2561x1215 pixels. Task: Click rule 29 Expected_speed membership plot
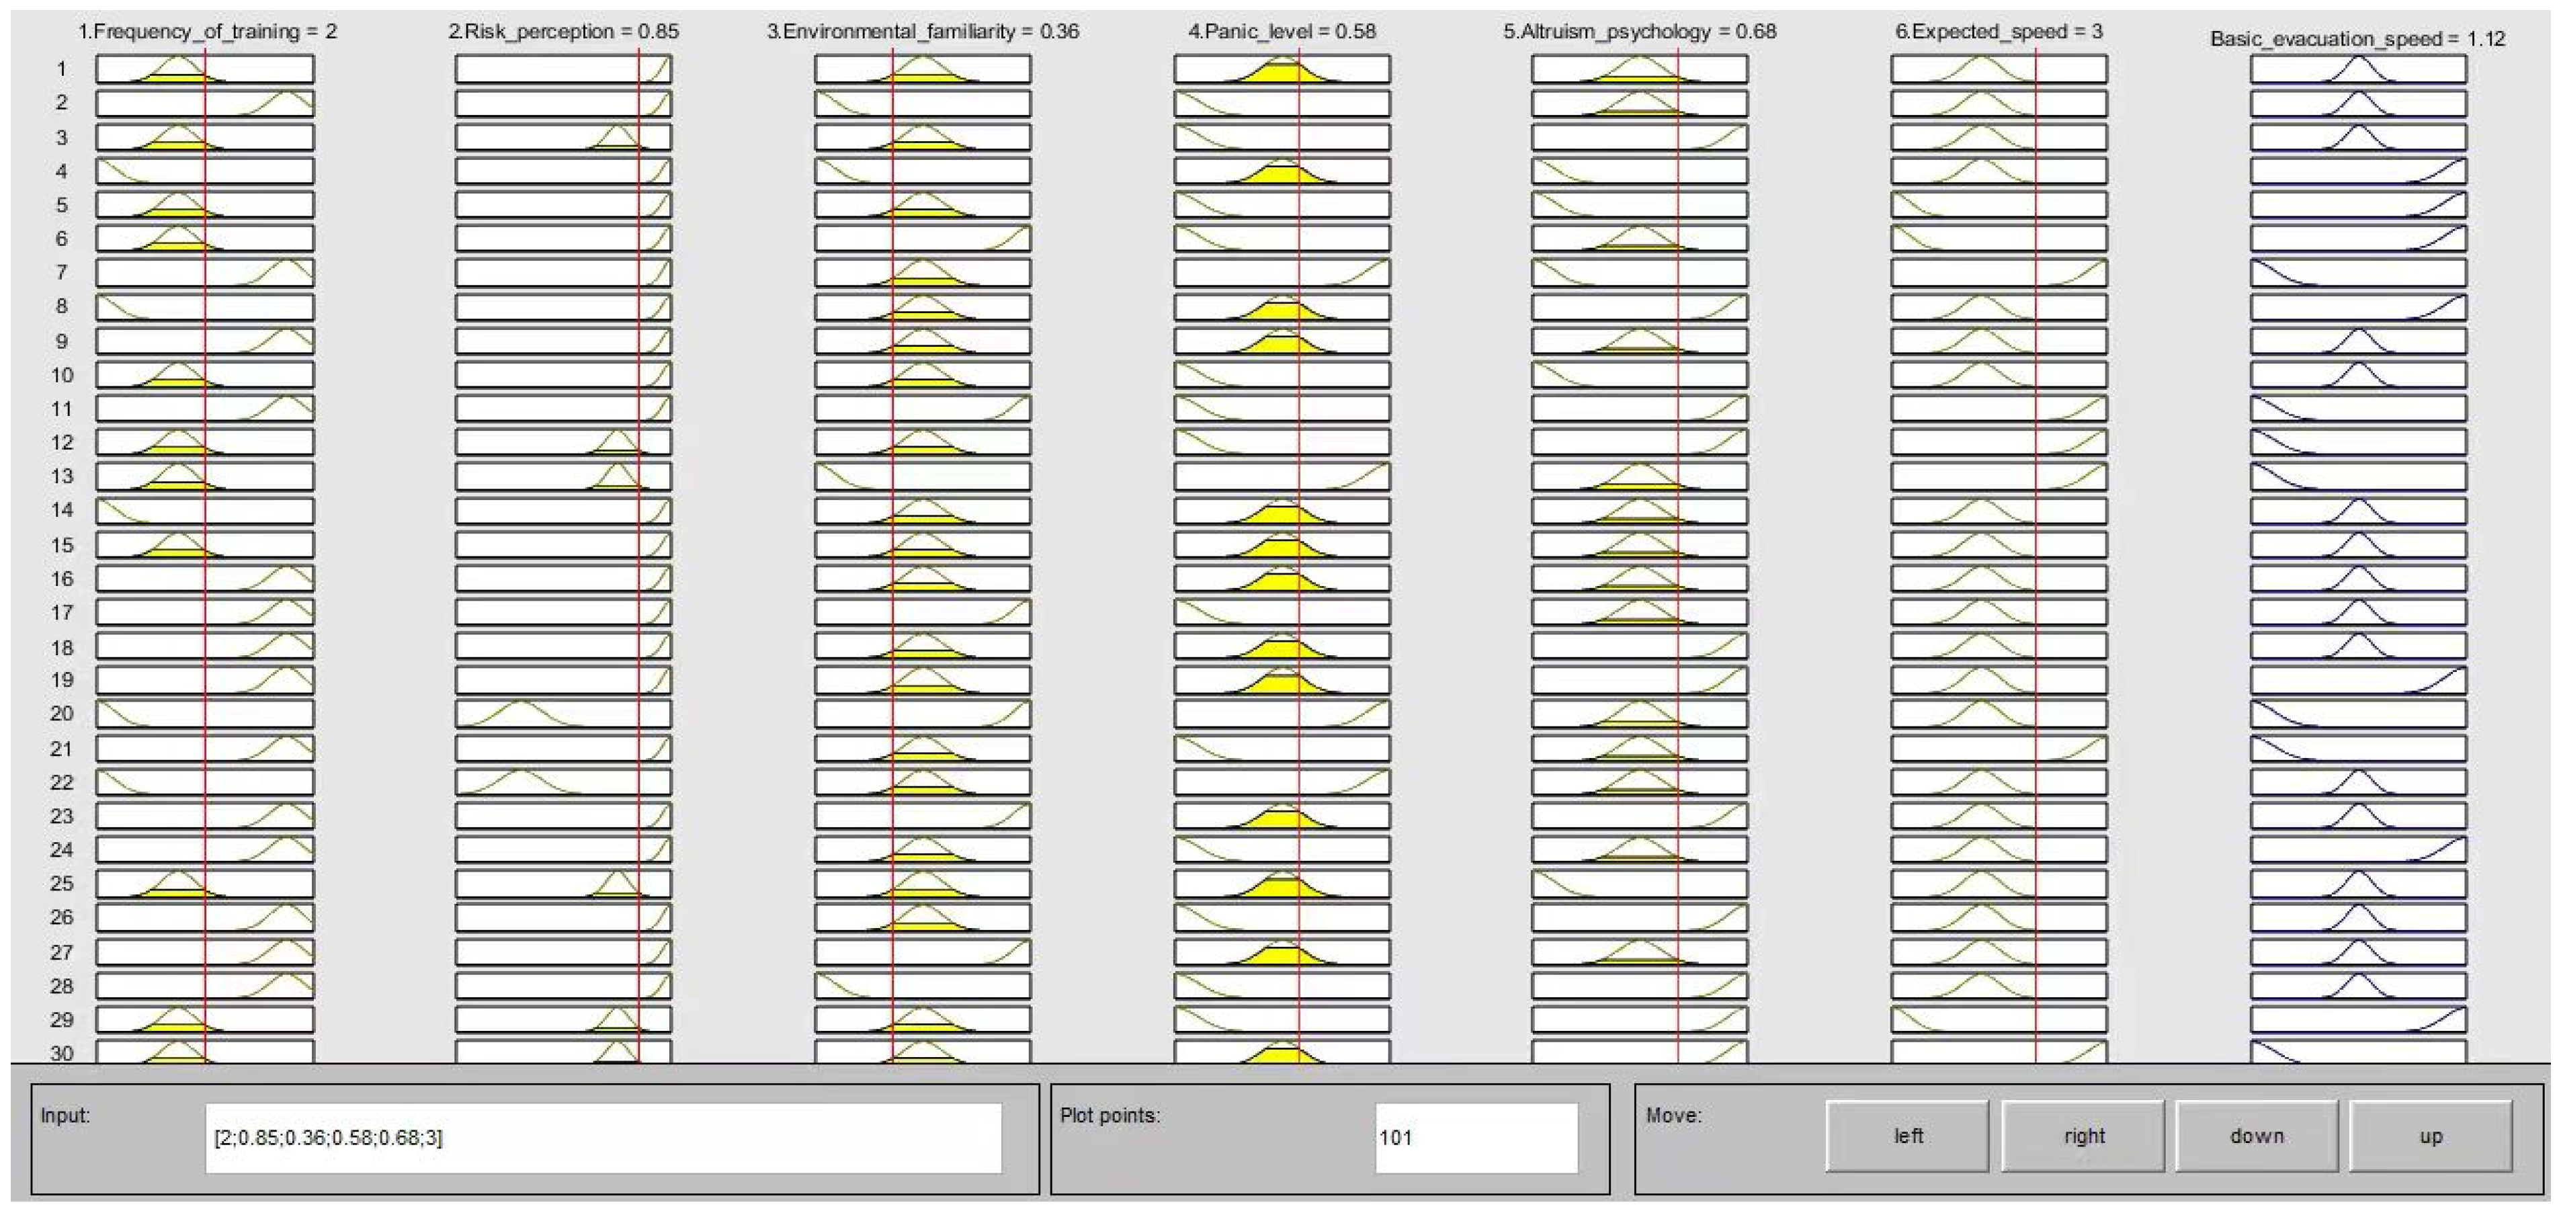click(x=1999, y=1019)
